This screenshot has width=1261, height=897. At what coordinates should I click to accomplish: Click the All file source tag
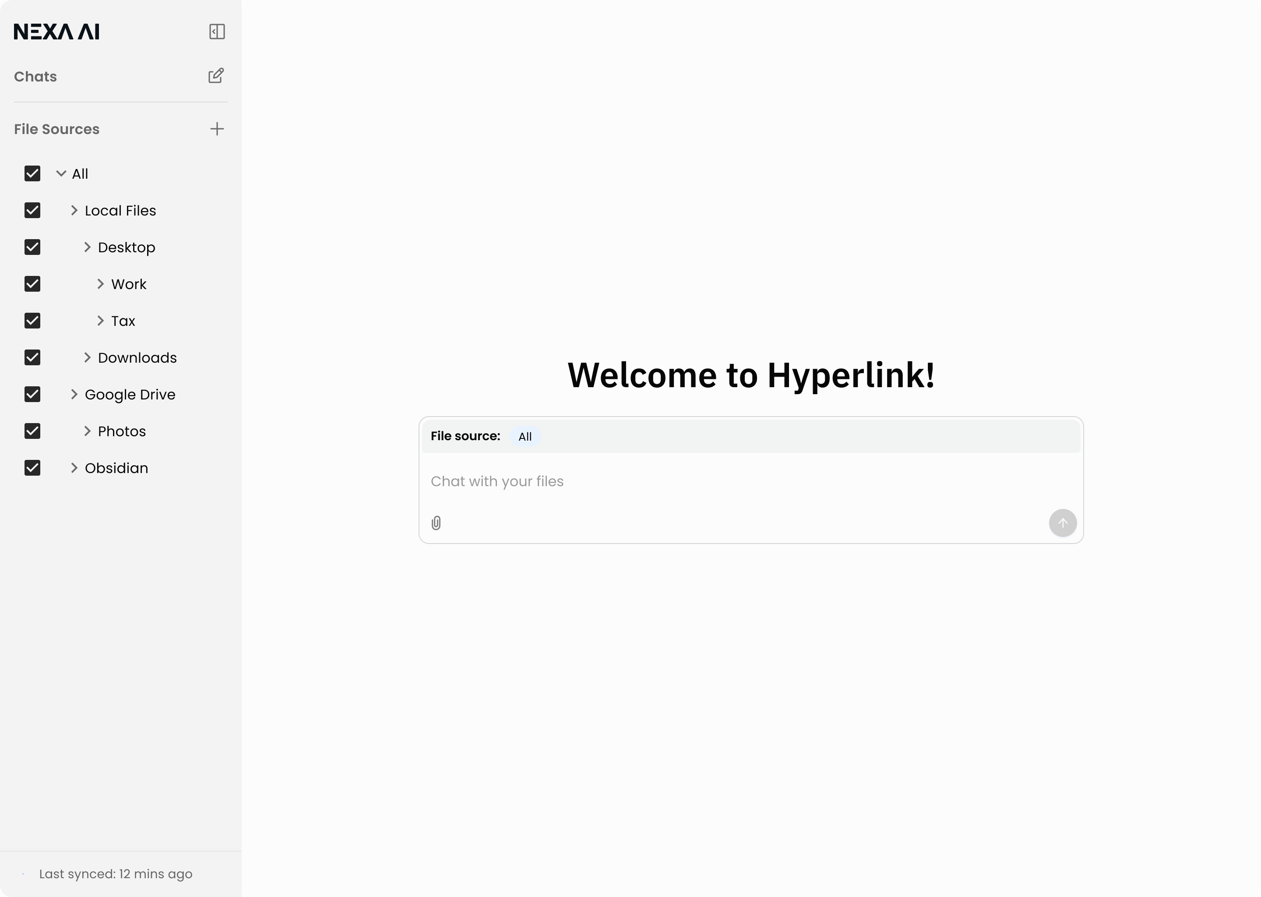pyautogui.click(x=525, y=436)
